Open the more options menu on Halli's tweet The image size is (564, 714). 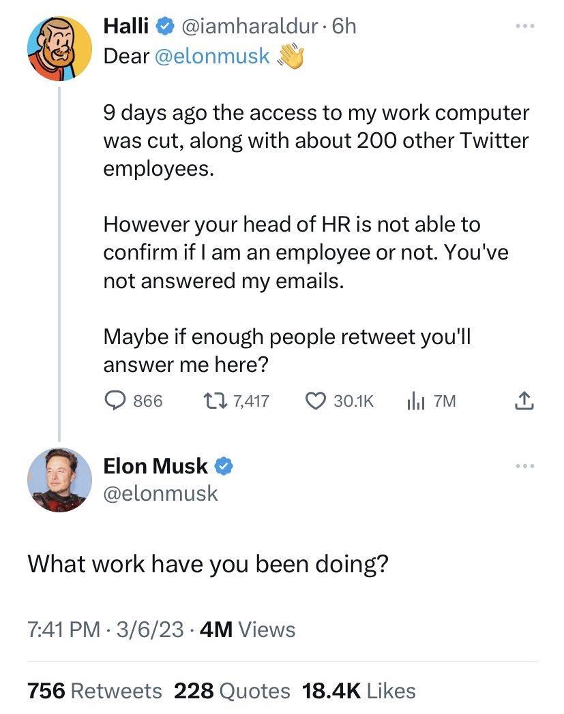click(525, 25)
